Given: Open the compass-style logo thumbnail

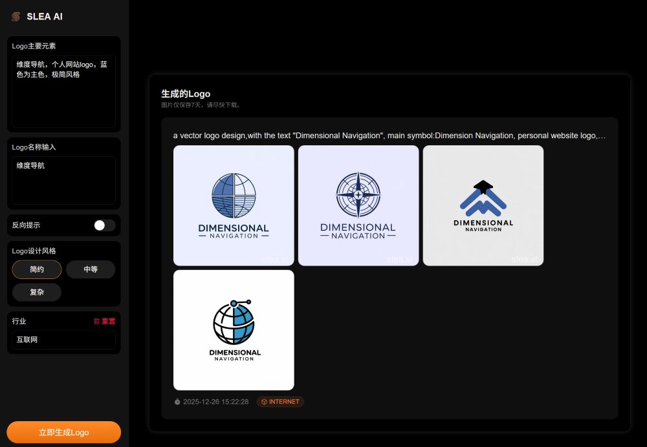Looking at the screenshot, I should click(x=358, y=205).
